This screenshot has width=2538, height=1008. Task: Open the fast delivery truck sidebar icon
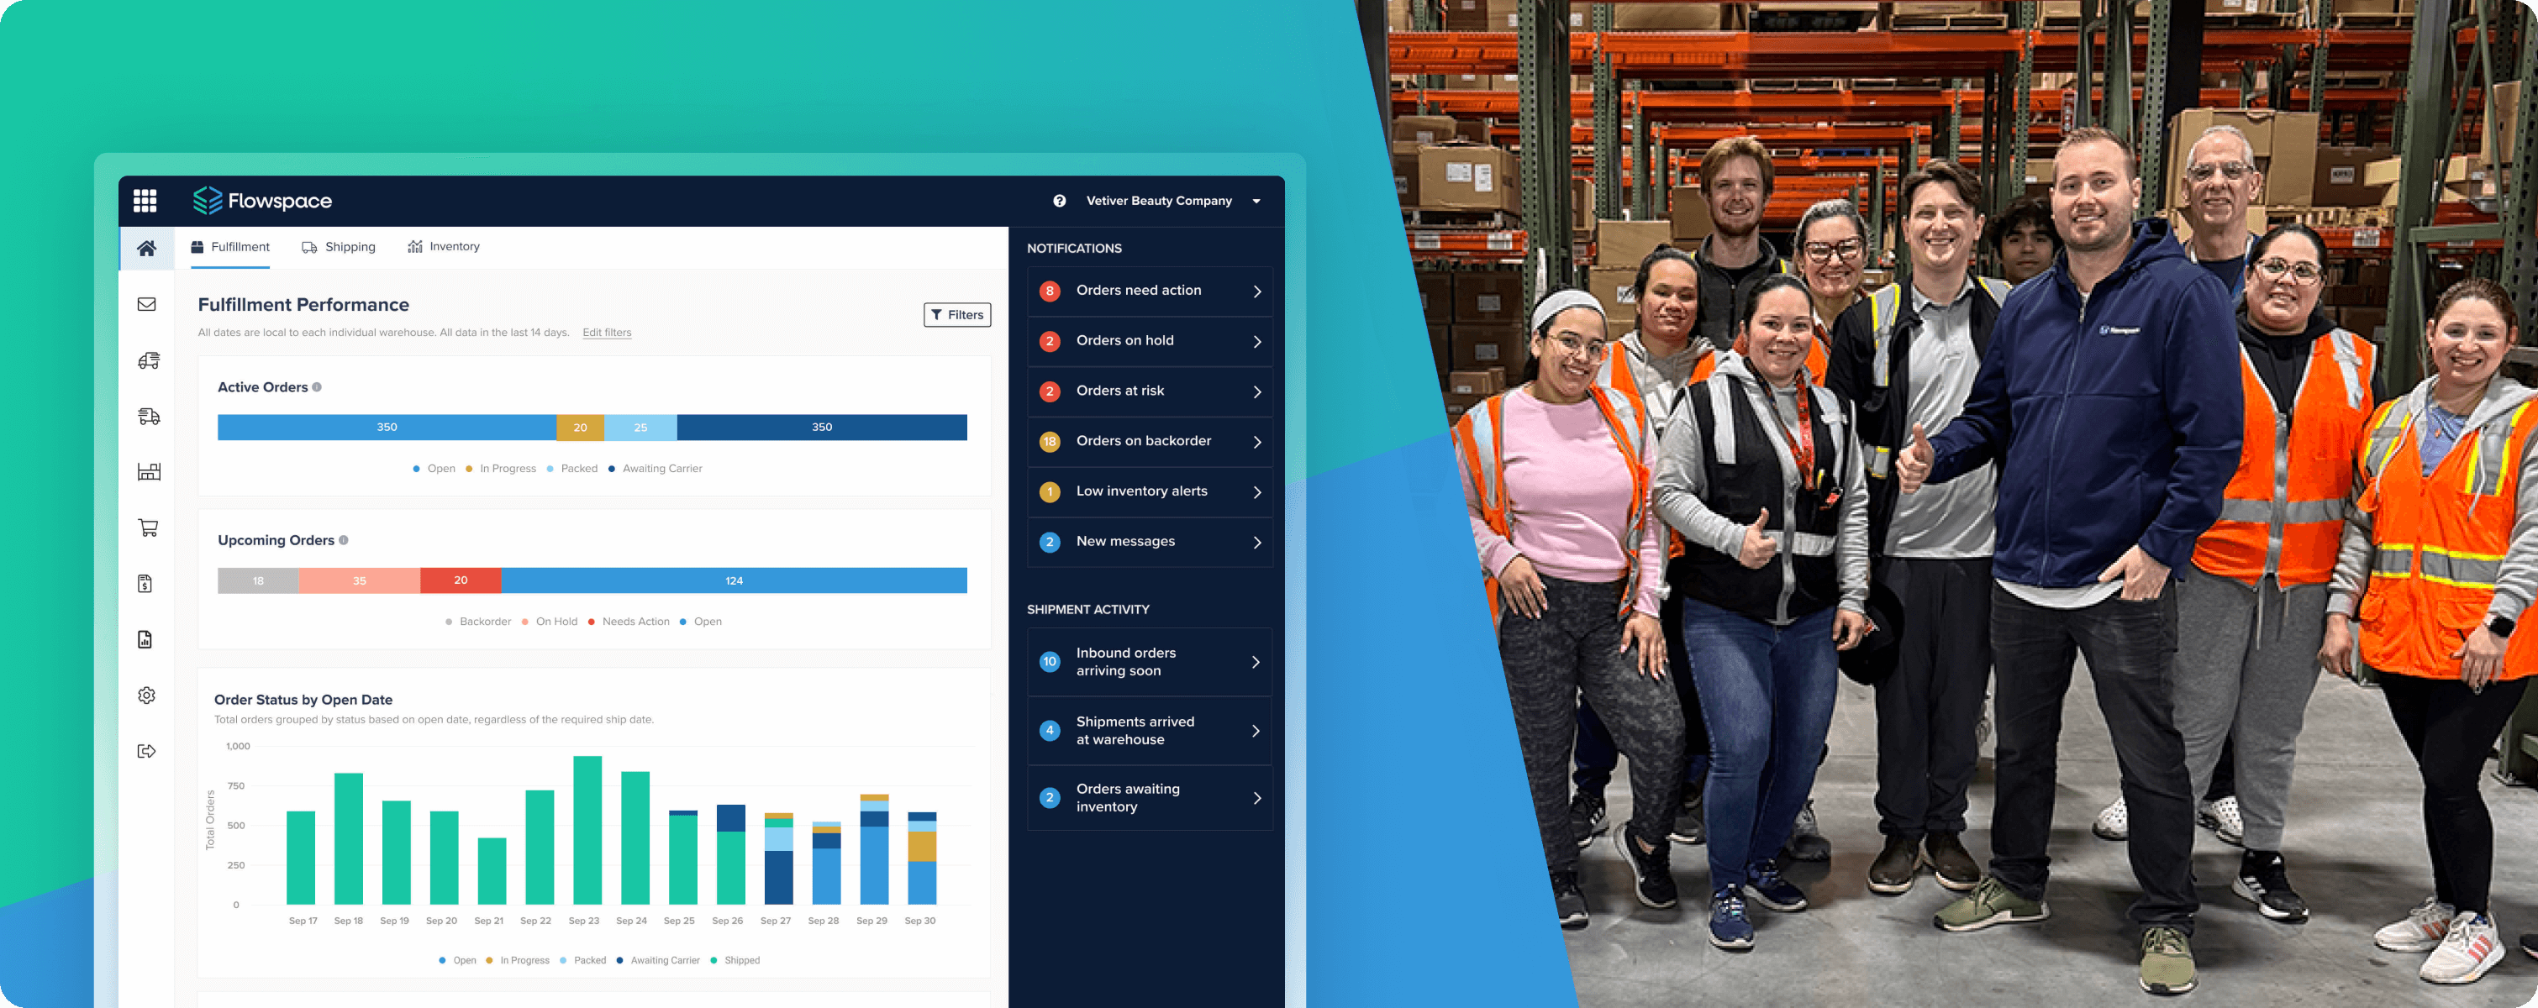(148, 417)
